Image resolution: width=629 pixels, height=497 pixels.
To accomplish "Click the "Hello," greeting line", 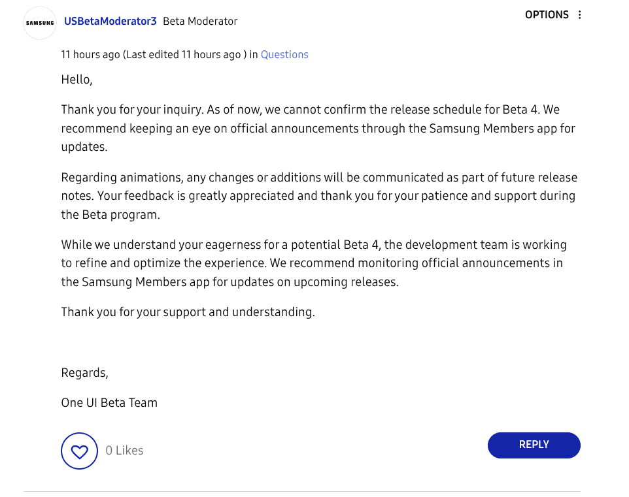I will (x=76, y=80).
